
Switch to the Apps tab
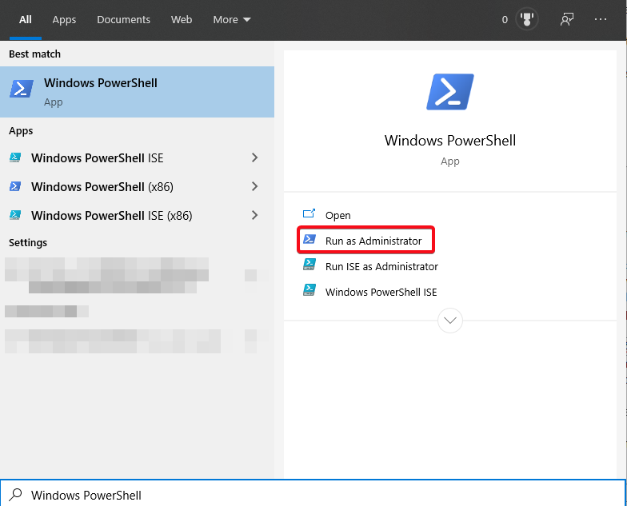(x=64, y=20)
